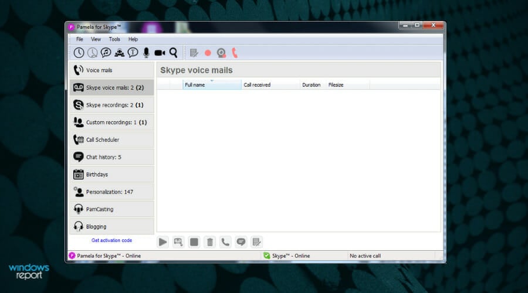Viewport: 528px width, 293px height.
Task: Click the Get activation code link
Action: 112,240
